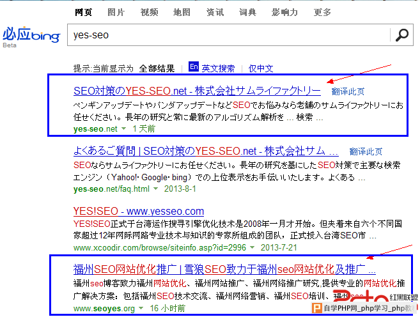
Task: Expand the arrow next to the xcoodir.com URL
Action: point(252,247)
